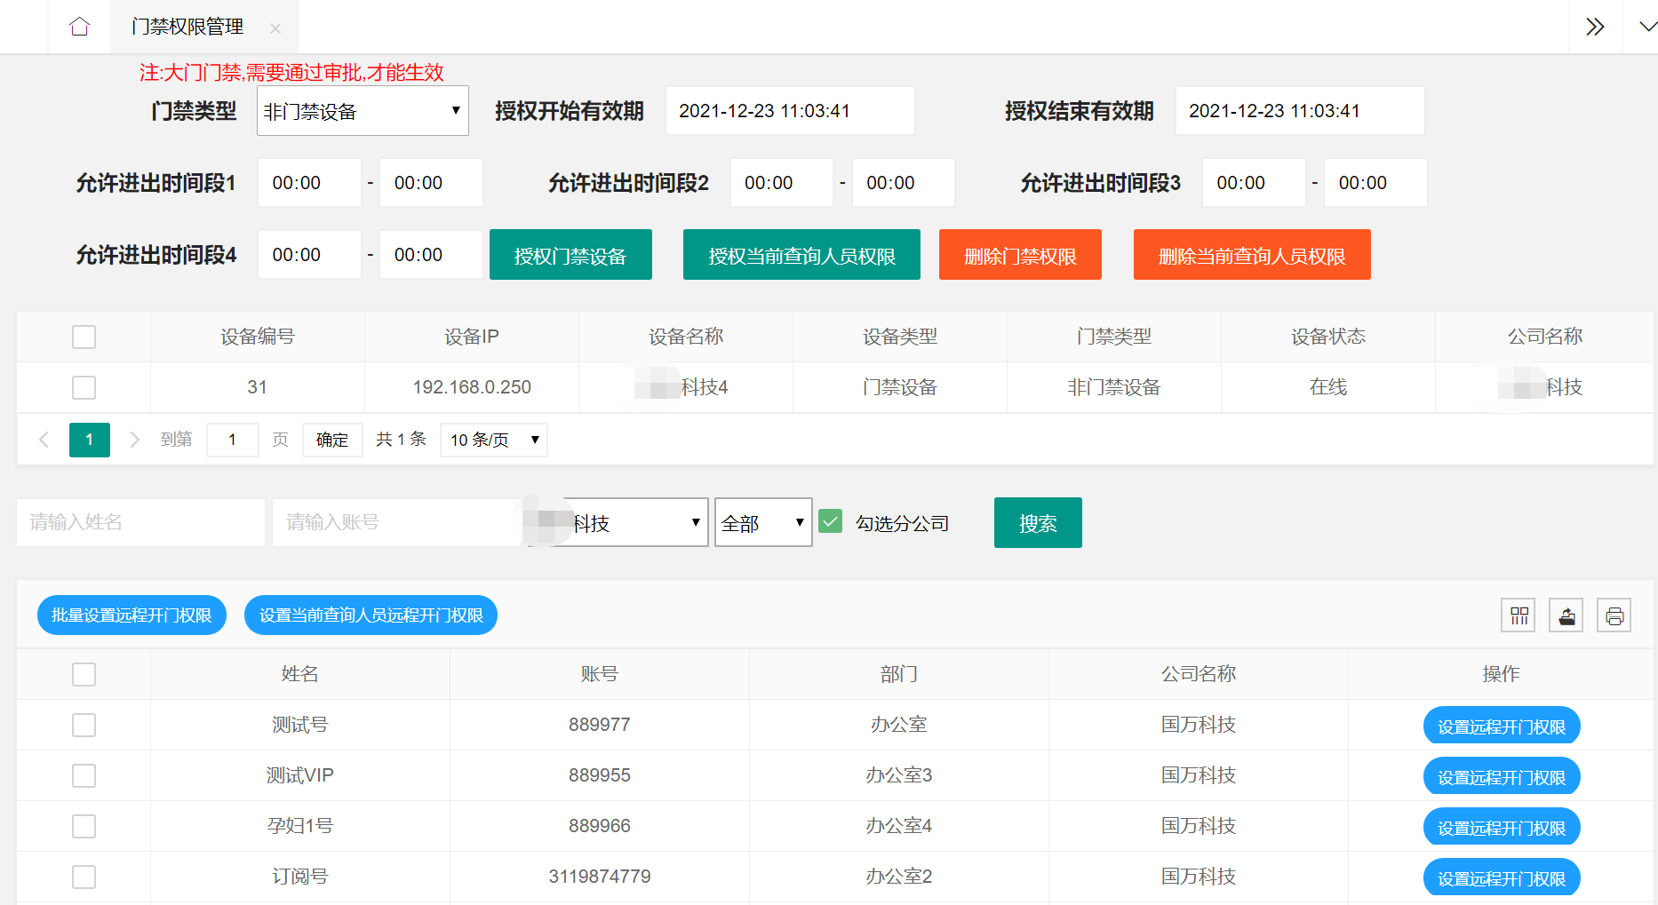This screenshot has width=1658, height=905.
Task: Click the print icon above the table
Action: pyautogui.click(x=1614, y=615)
